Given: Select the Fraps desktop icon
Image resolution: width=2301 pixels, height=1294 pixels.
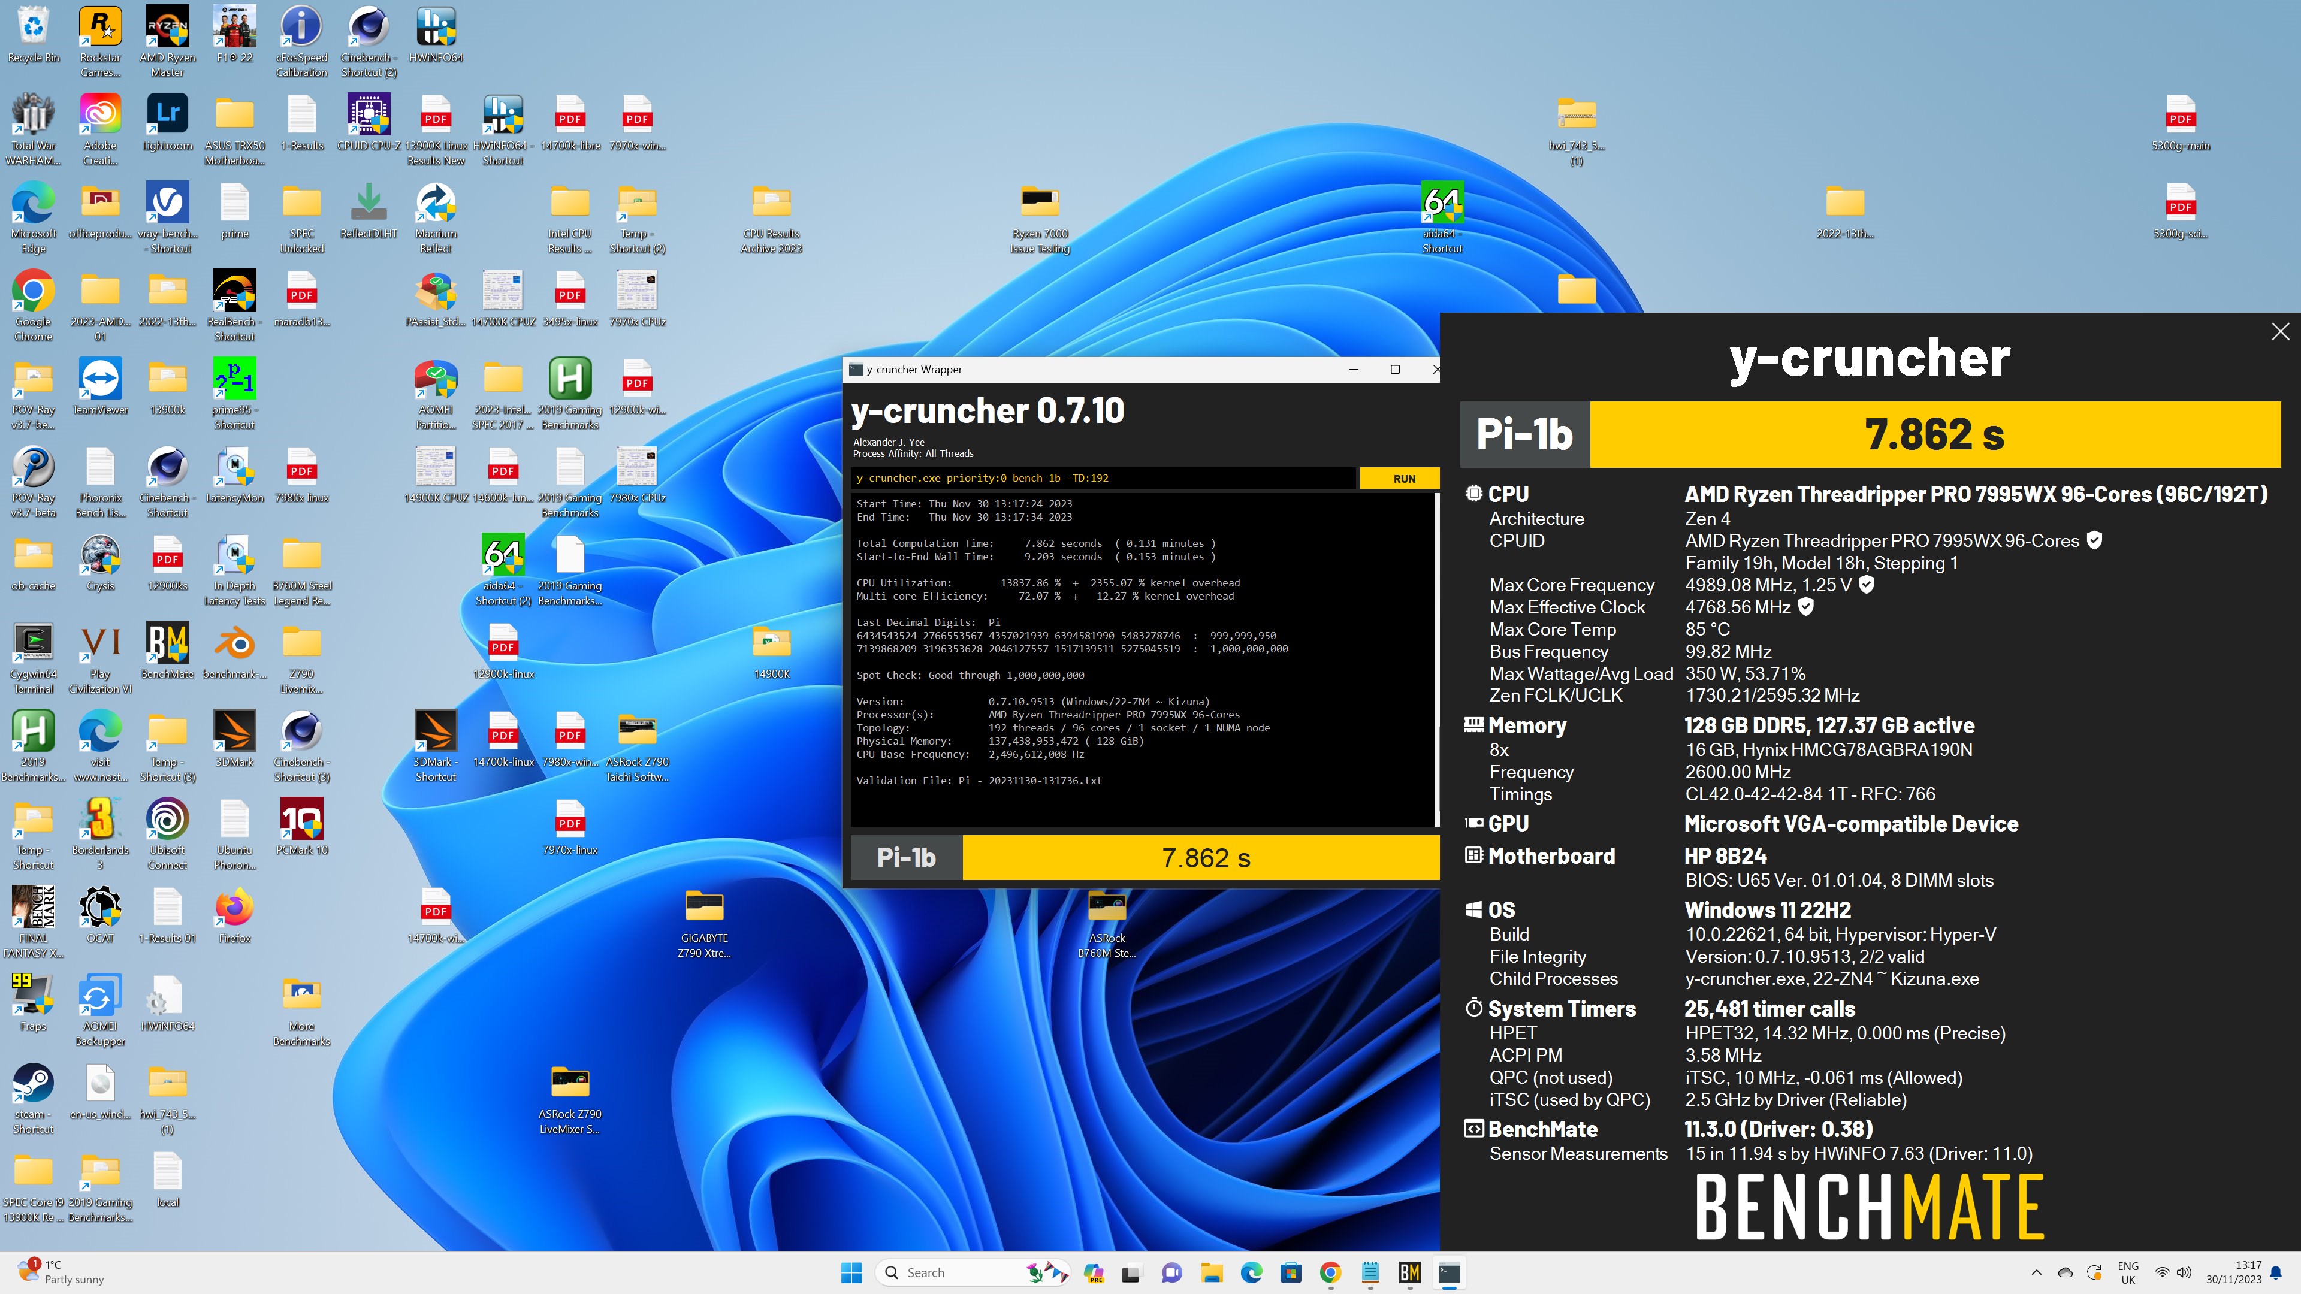Looking at the screenshot, I should click(x=33, y=1004).
